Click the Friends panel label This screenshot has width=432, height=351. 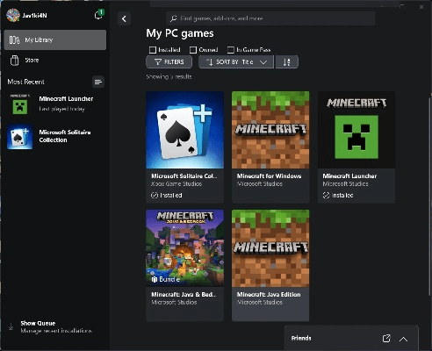301,339
